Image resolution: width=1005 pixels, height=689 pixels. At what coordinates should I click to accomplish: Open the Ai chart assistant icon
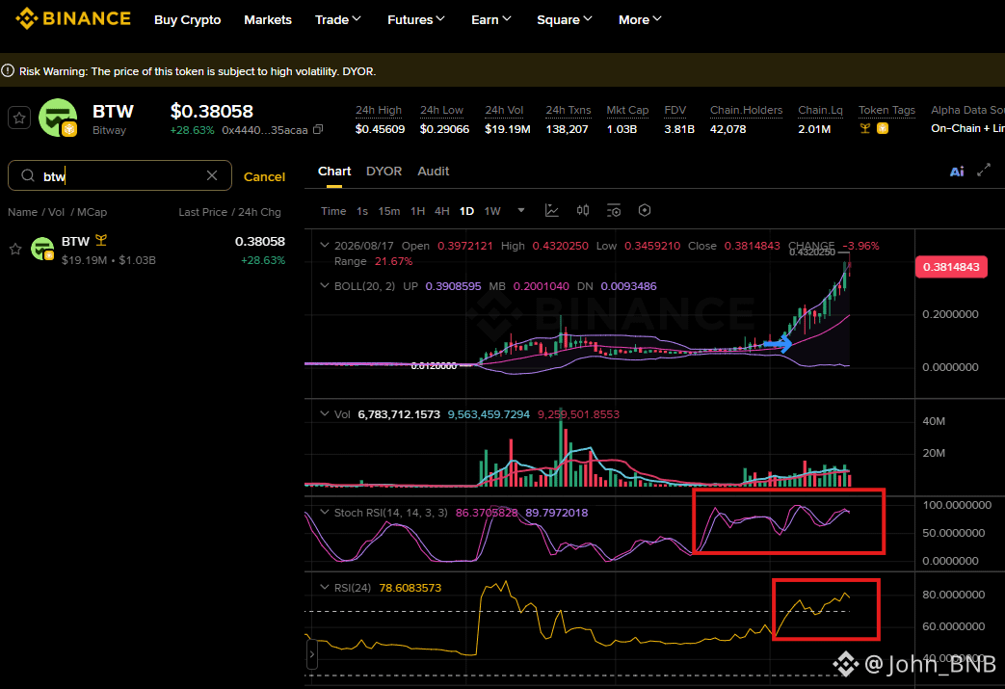point(956,172)
